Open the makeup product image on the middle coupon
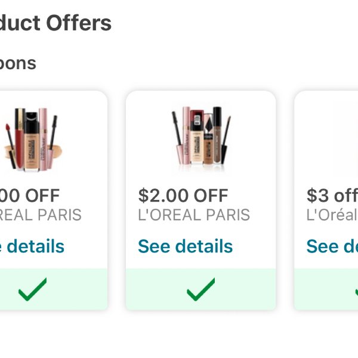The image size is (358, 358). 201,138
